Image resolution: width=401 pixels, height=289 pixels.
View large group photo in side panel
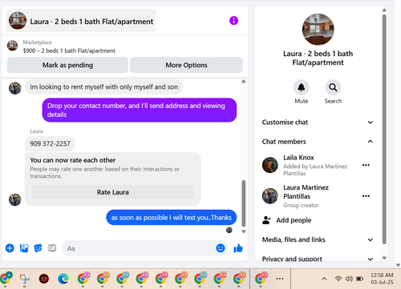click(x=318, y=30)
